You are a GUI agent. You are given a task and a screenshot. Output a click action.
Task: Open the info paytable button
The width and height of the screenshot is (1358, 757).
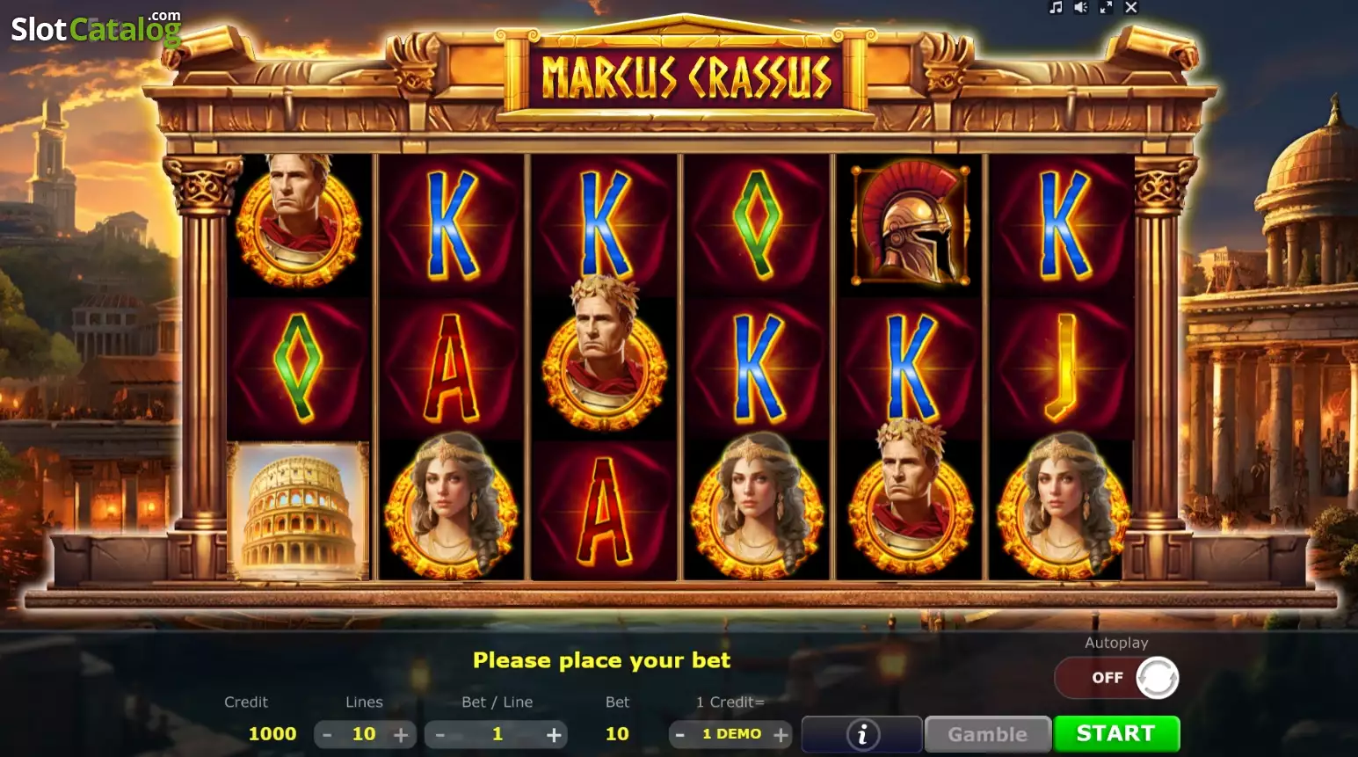pyautogui.click(x=862, y=734)
